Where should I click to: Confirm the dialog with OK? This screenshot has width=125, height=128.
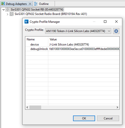84,118
